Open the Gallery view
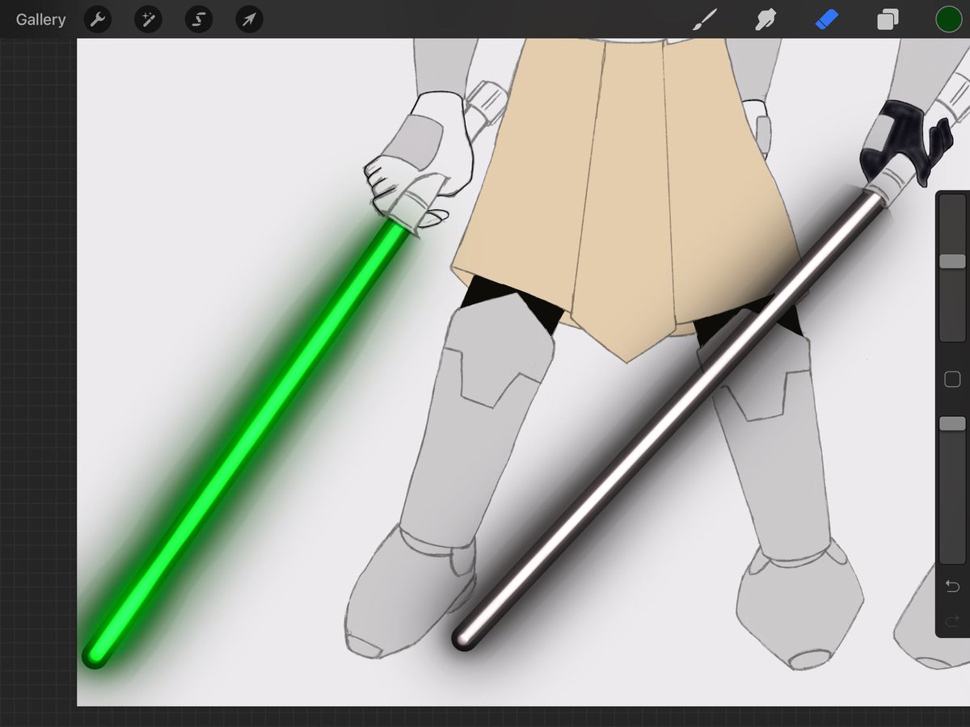The width and height of the screenshot is (970, 727). (x=40, y=19)
